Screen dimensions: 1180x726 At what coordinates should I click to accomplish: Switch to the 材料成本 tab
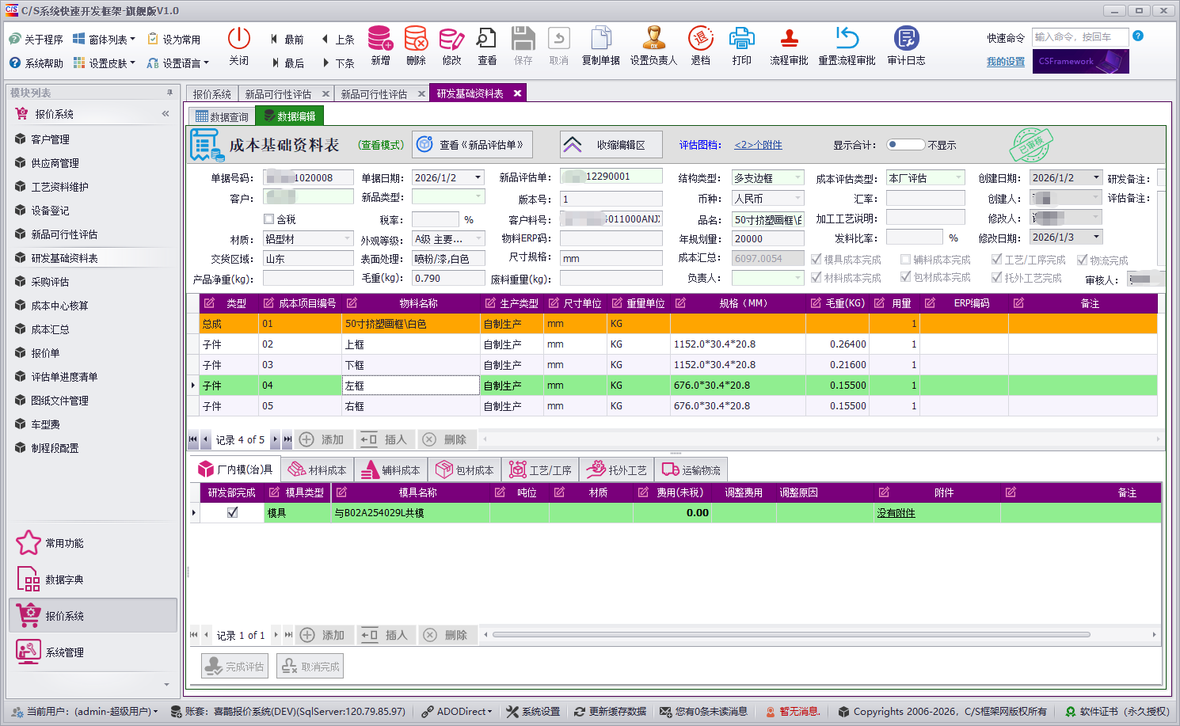pyautogui.click(x=318, y=469)
